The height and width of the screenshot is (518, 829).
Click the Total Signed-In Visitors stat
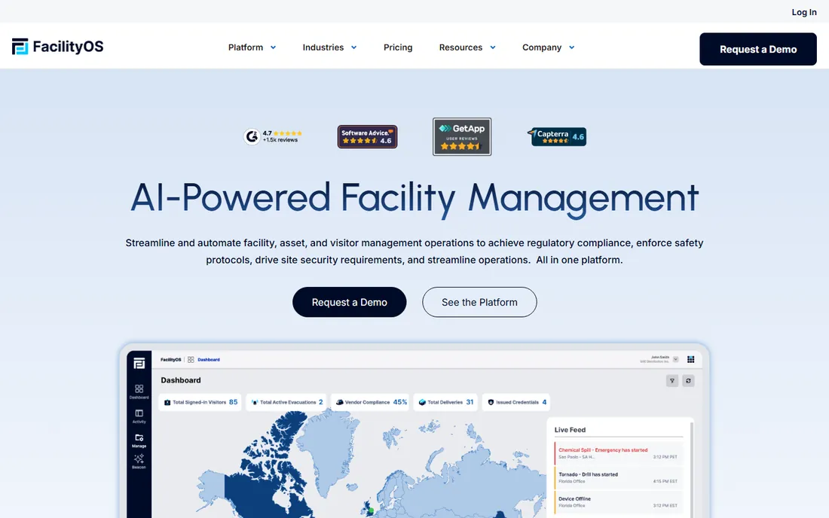coord(200,402)
